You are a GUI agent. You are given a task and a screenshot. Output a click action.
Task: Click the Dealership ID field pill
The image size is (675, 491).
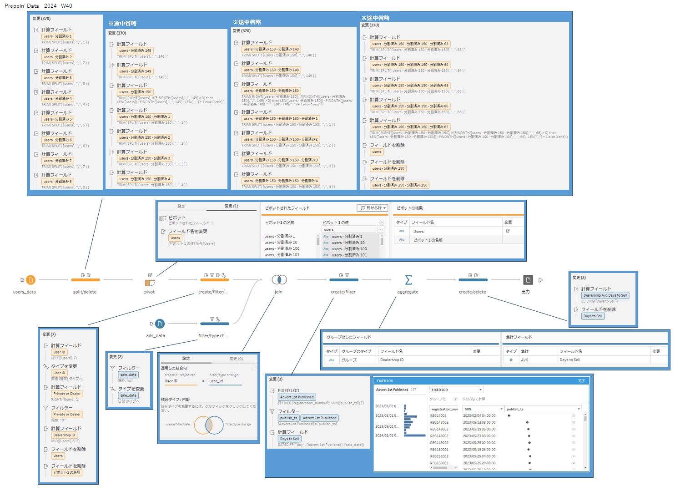click(64, 435)
